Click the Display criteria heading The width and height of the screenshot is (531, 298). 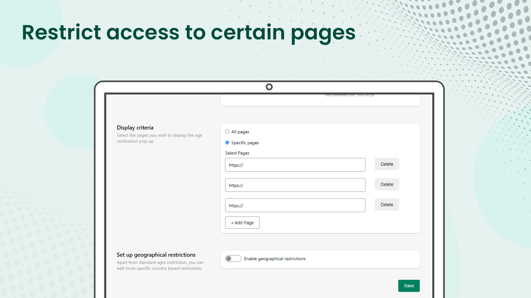pyautogui.click(x=135, y=128)
